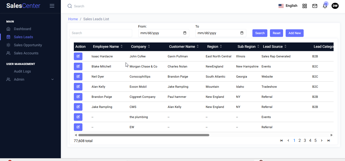This screenshot has height=161, width=345.
Task: Open the notifications bell icon
Action: 325,6
